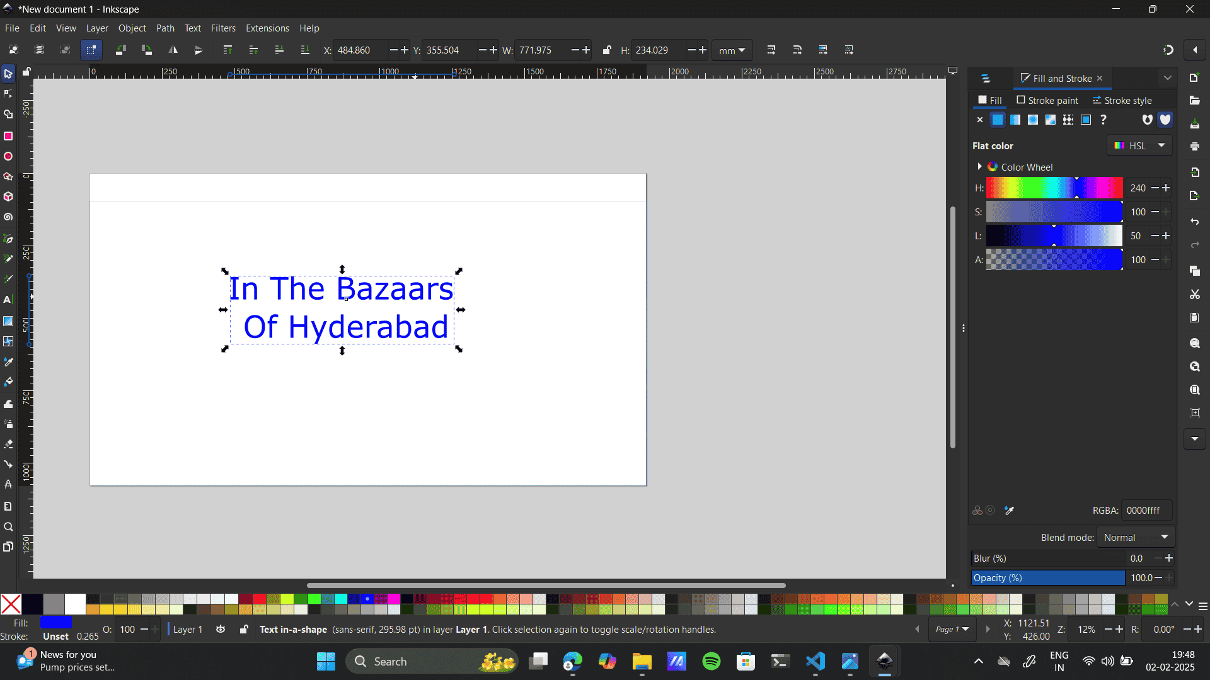This screenshot has height=680, width=1210.
Task: Open the Object menu
Action: (132, 28)
